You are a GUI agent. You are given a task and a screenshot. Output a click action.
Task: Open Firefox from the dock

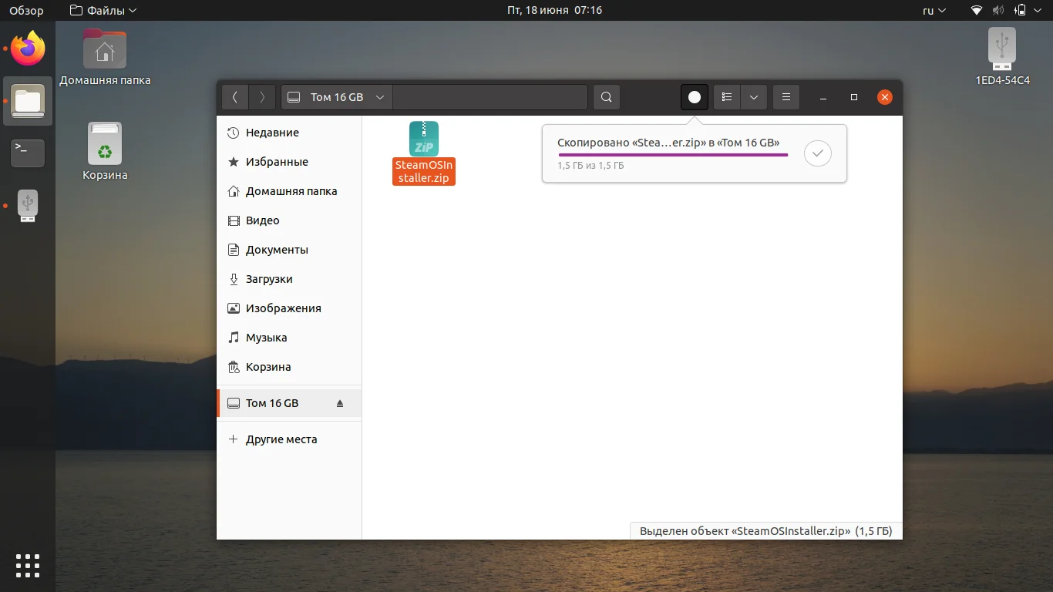[x=28, y=49]
